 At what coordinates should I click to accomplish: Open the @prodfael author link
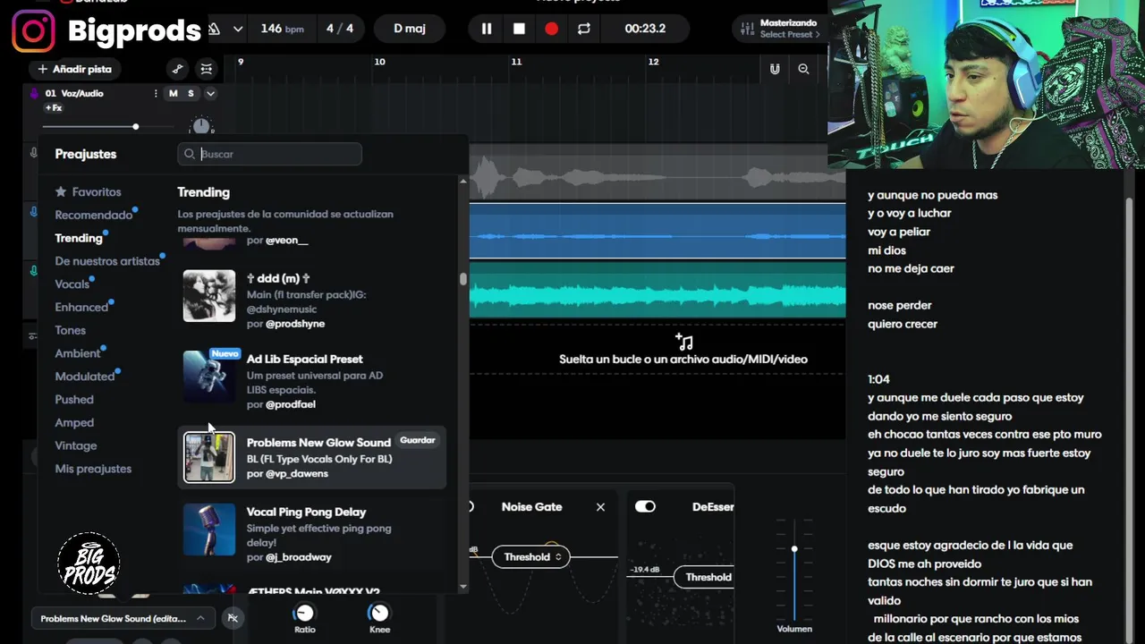coord(291,404)
